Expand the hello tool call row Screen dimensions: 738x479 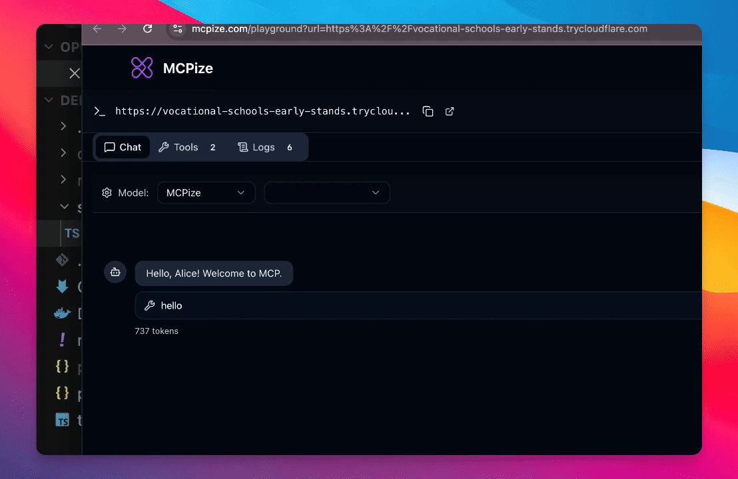(418, 305)
